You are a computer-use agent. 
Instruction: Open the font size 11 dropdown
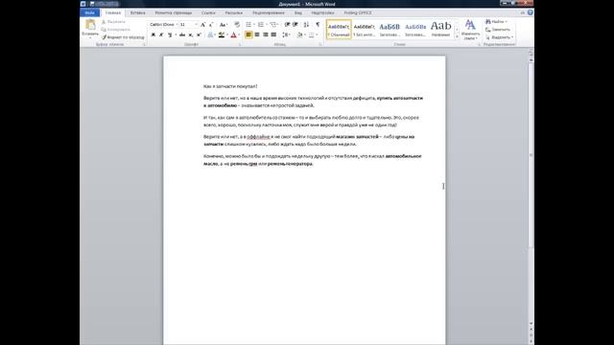click(x=196, y=25)
